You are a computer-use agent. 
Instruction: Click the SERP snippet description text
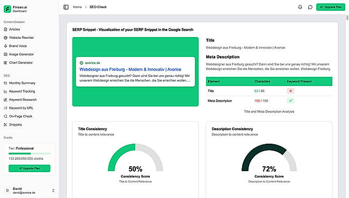pos(135,78)
